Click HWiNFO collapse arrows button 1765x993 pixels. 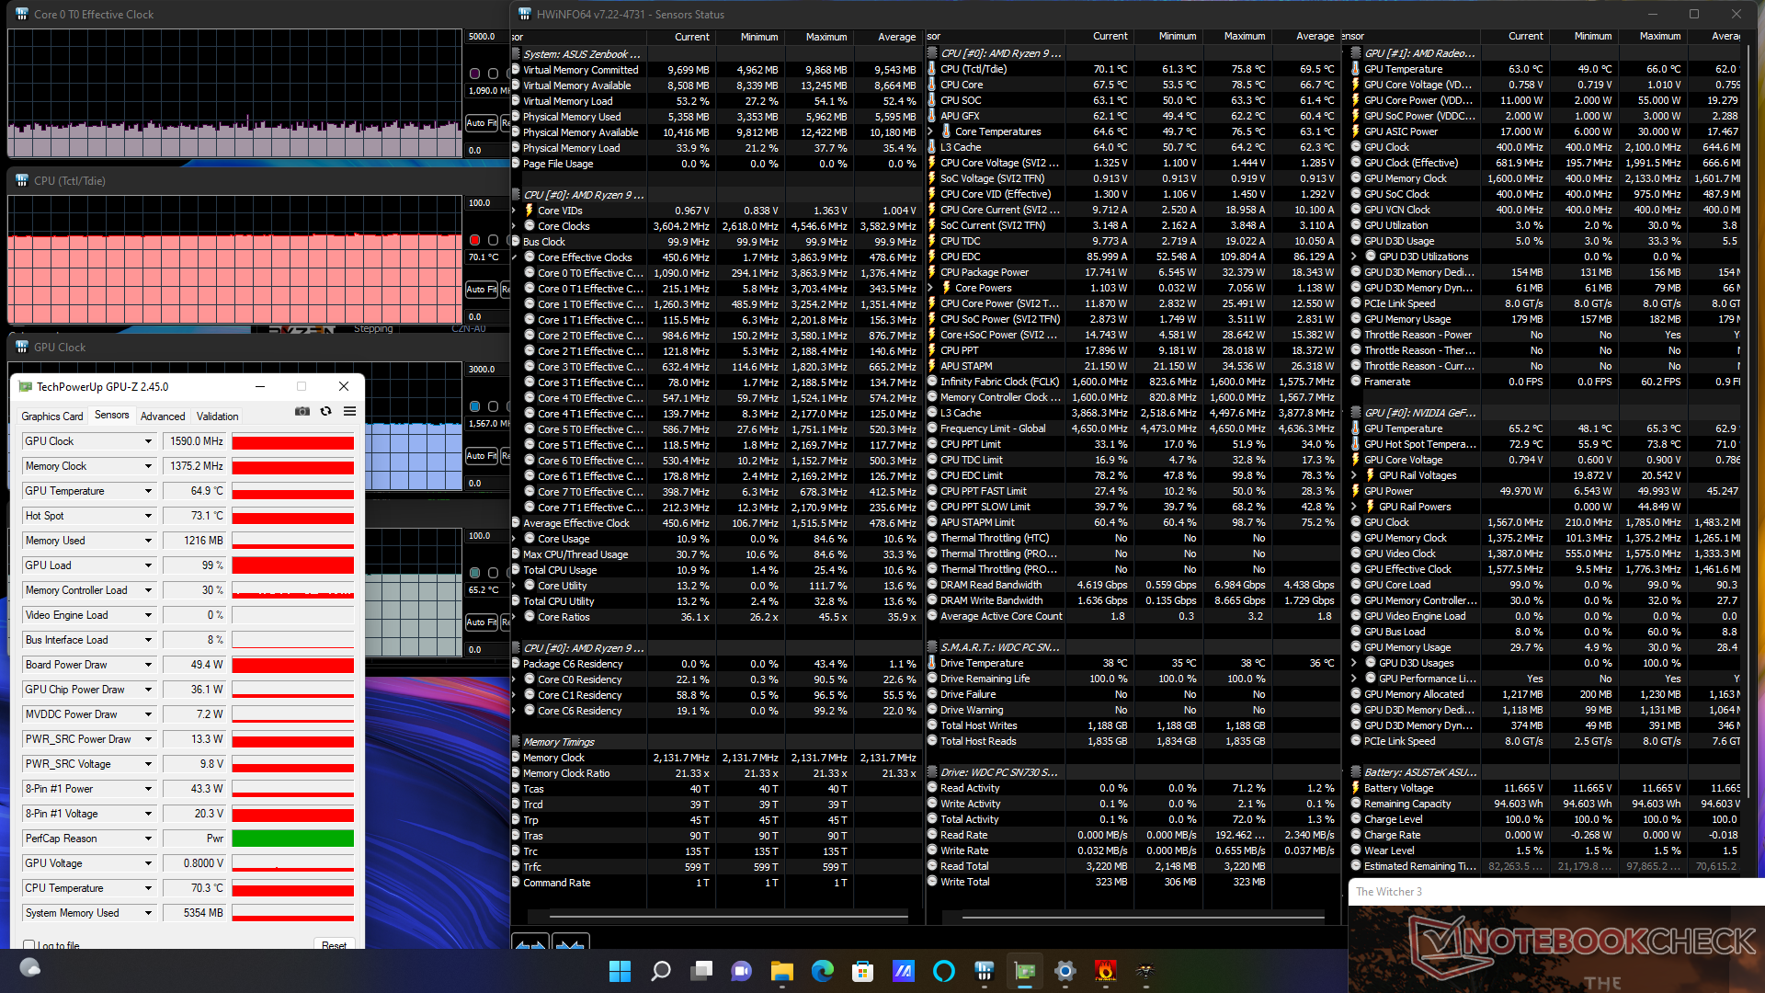point(570,944)
